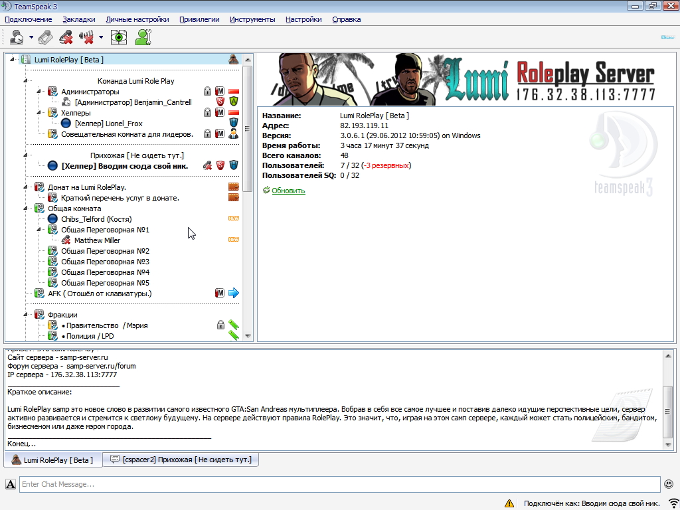Click the person icon on Совещательная комната row

234,133
